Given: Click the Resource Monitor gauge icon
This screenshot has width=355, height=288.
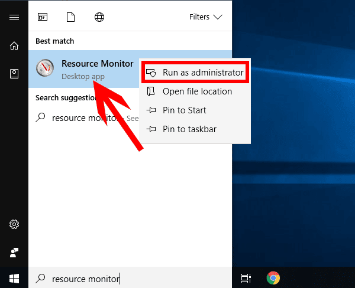Looking at the screenshot, I should pyautogui.click(x=45, y=68).
